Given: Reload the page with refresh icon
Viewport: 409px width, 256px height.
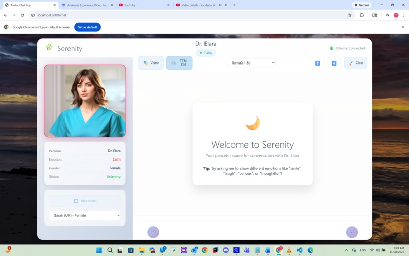Looking at the screenshot, I should [22, 15].
